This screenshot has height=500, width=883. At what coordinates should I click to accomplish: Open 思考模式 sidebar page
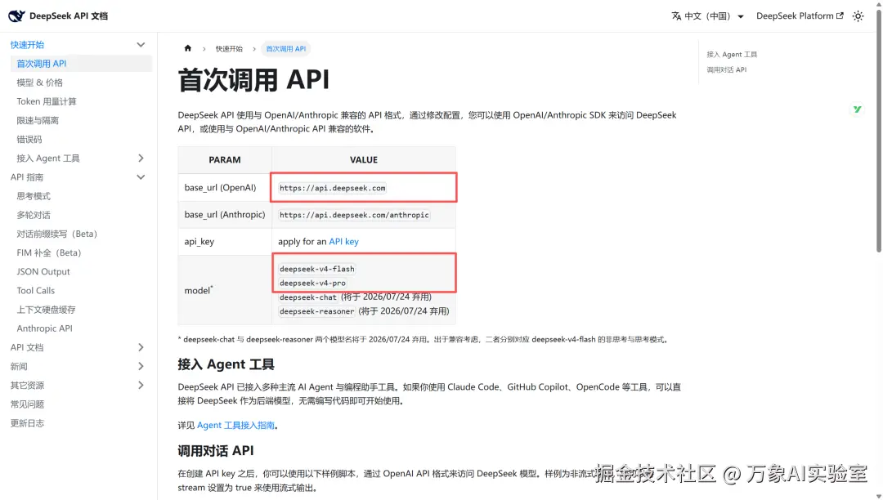coord(34,196)
